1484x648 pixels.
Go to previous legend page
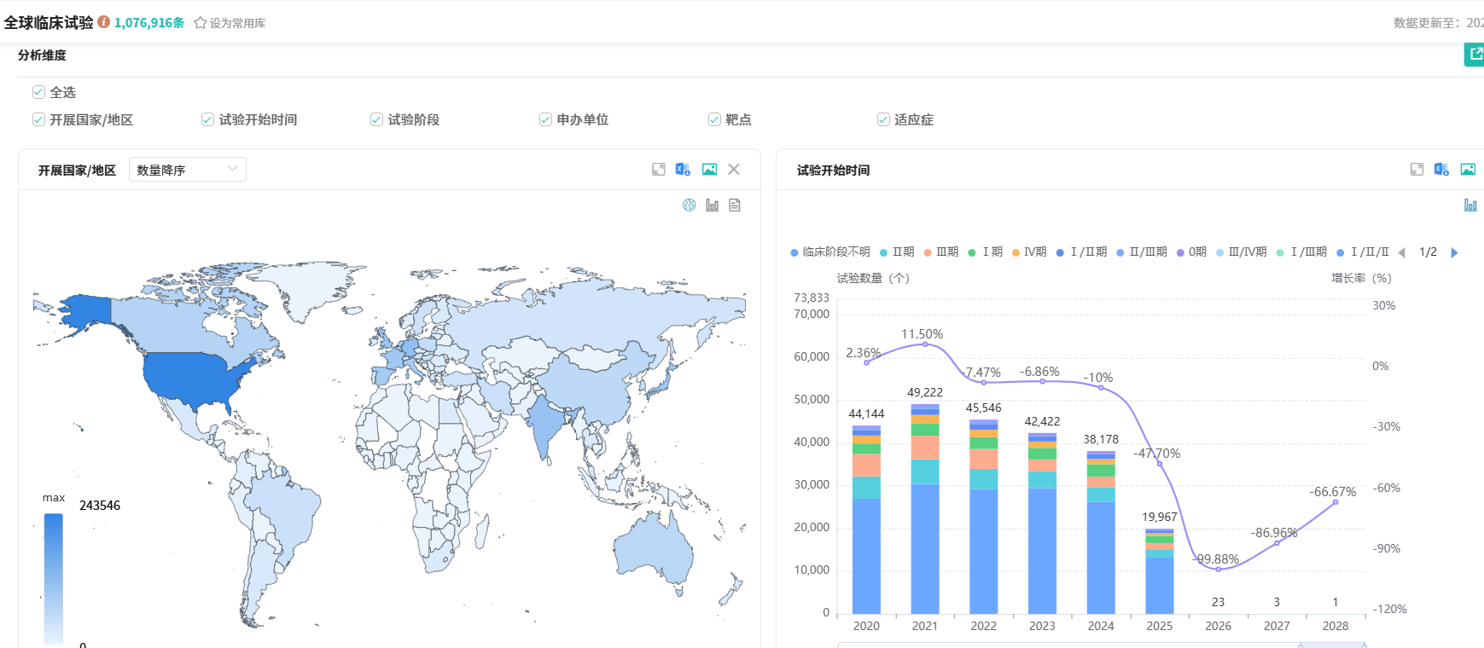coord(1401,252)
